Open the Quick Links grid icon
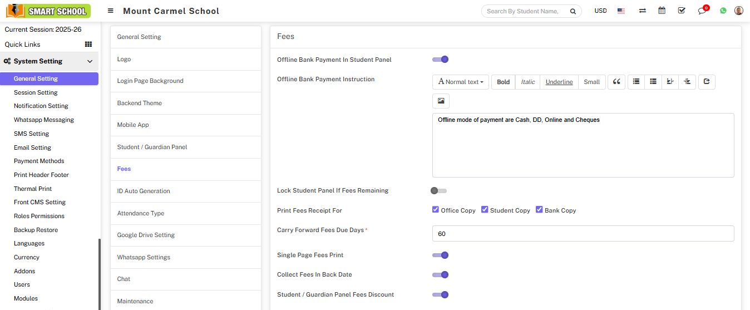This screenshot has width=750, height=310. 88,45
